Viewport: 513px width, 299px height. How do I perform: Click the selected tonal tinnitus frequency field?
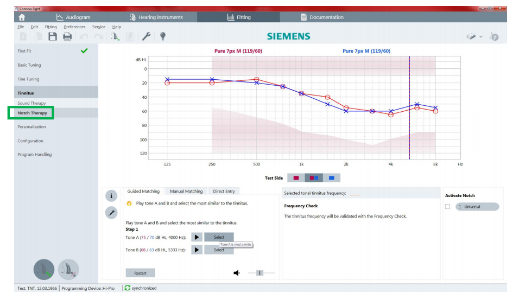(x=354, y=194)
